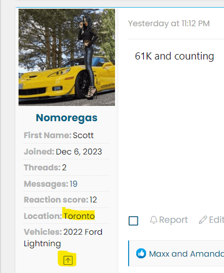Click the 61K and counting post text
Image resolution: width=224 pixels, height=273 pixels.
click(x=174, y=56)
